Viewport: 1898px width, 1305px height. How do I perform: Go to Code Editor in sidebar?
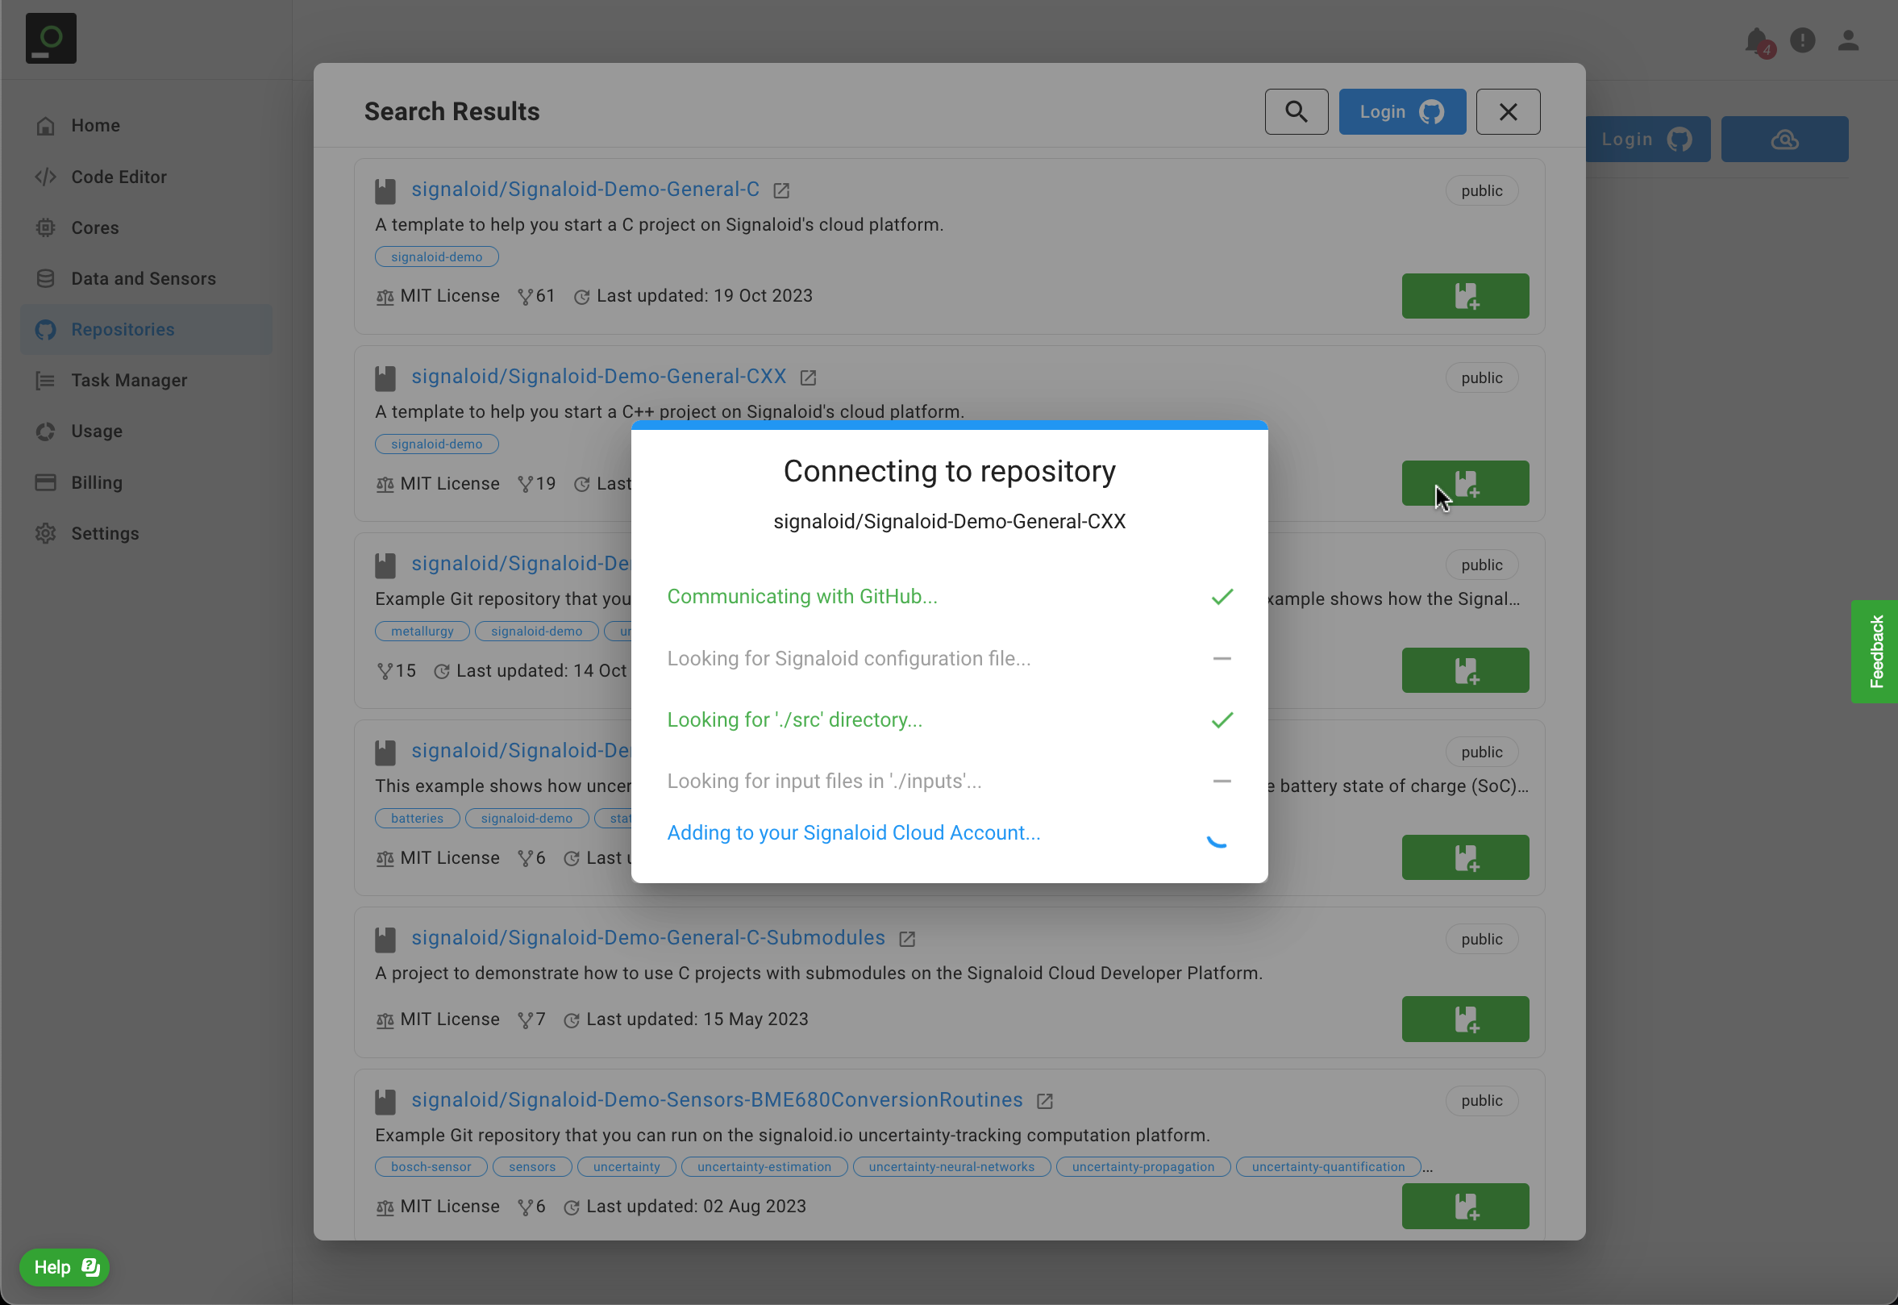coord(119,177)
